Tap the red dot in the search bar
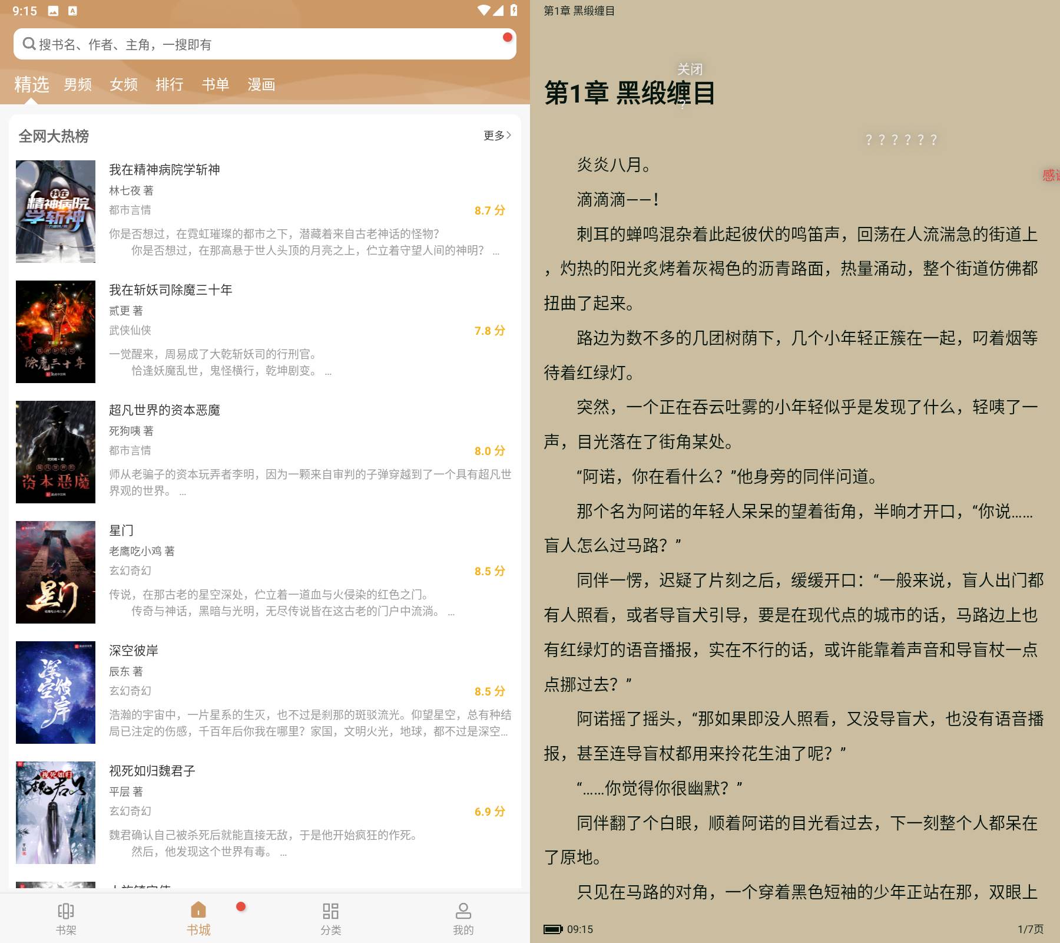1060x943 pixels. click(x=507, y=38)
